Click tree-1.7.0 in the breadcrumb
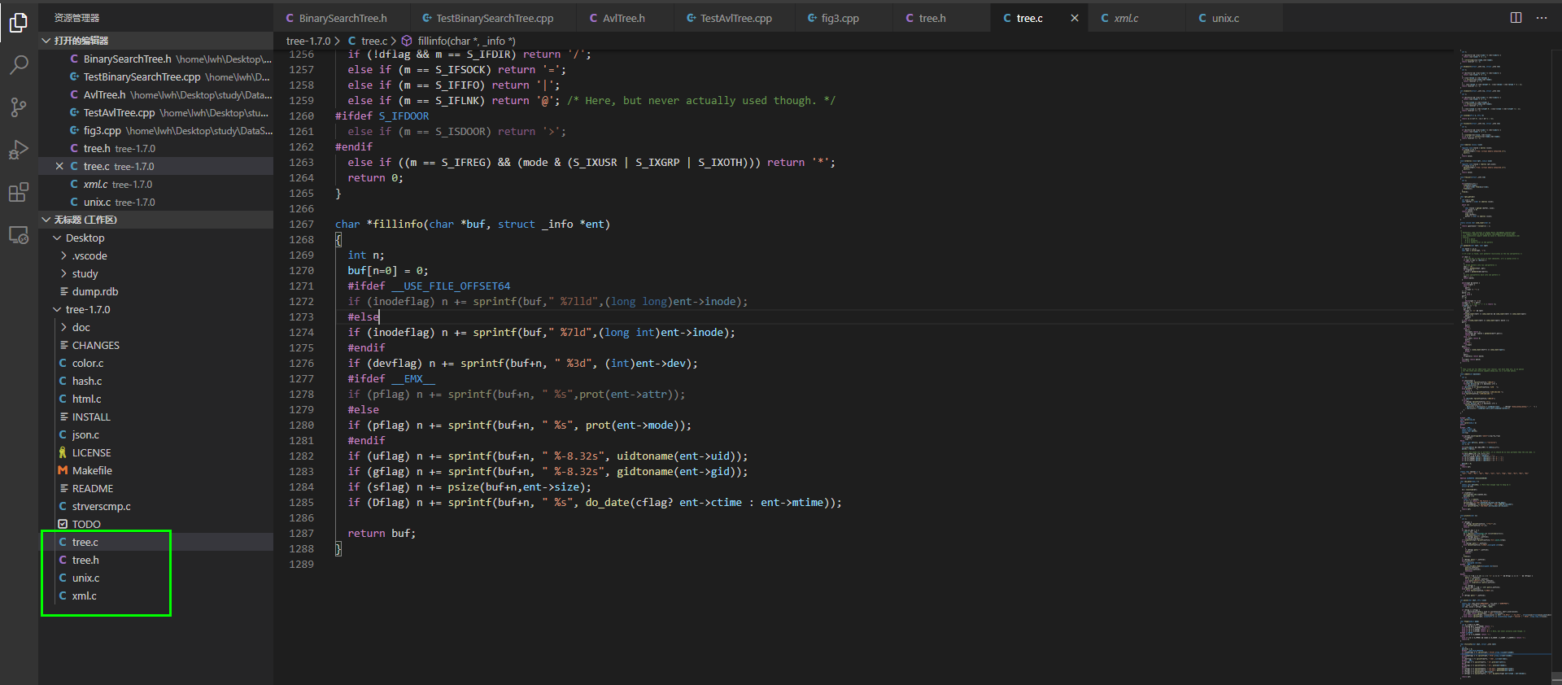 (308, 41)
